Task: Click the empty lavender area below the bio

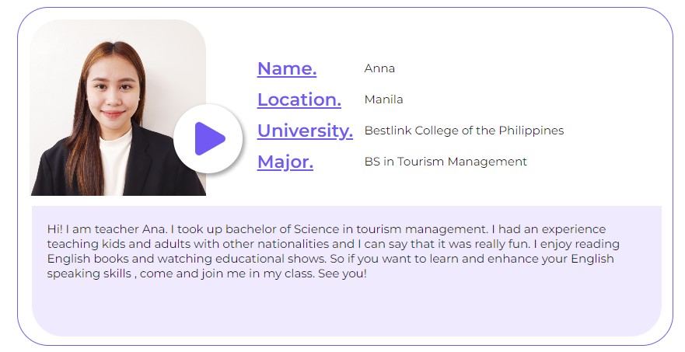Action: pyautogui.click(x=347, y=308)
